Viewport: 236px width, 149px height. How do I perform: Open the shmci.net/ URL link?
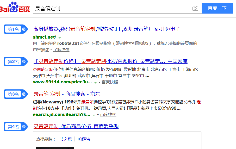tap(44, 37)
